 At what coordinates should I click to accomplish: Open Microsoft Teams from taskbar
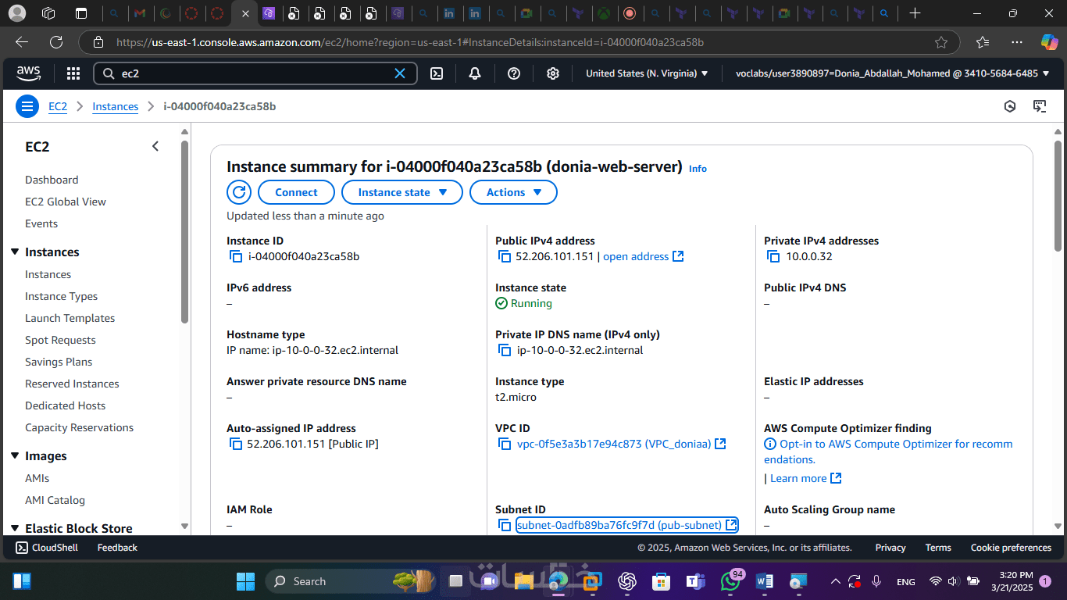(695, 581)
